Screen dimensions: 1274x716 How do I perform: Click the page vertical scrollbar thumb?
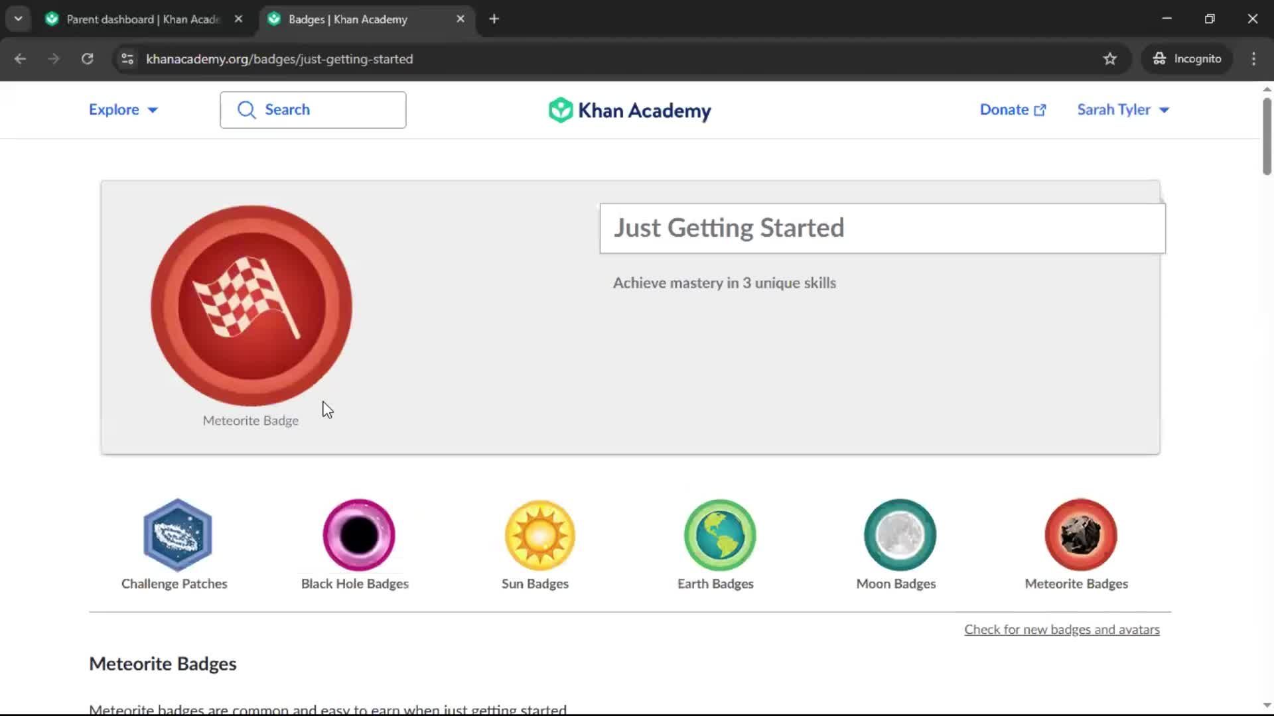click(1267, 136)
